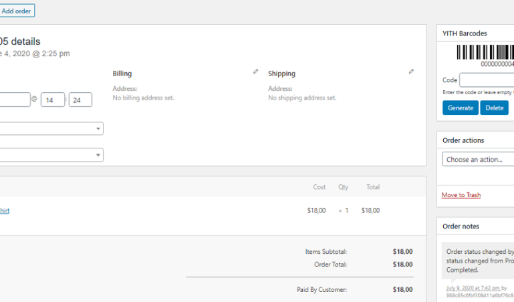Open the customer dropdown below status
The width and height of the screenshot is (514, 302).
click(51, 155)
